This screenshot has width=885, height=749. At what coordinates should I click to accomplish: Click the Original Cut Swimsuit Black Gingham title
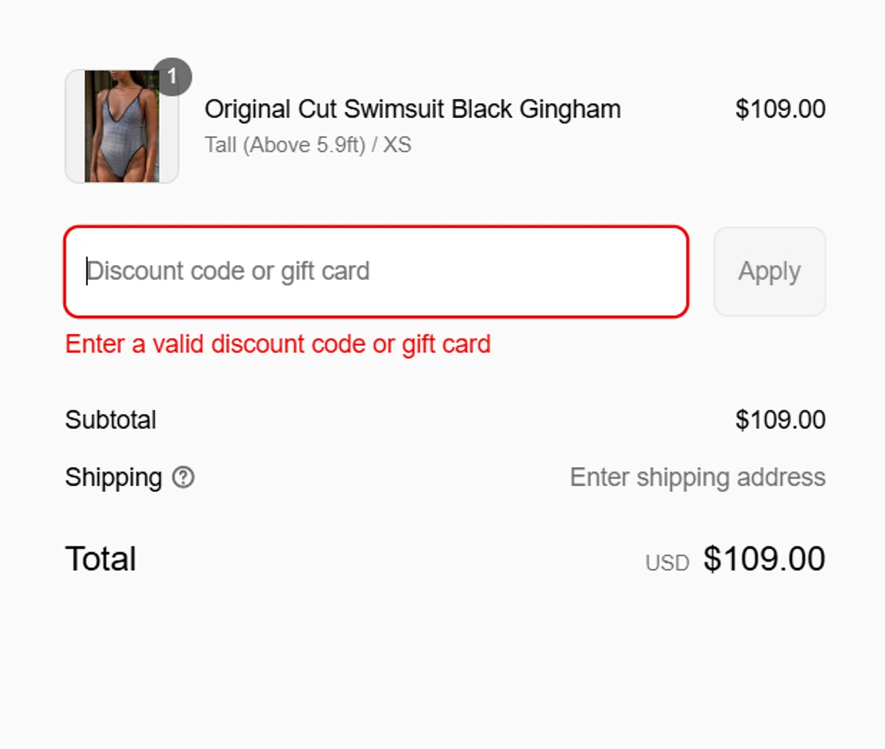(412, 109)
